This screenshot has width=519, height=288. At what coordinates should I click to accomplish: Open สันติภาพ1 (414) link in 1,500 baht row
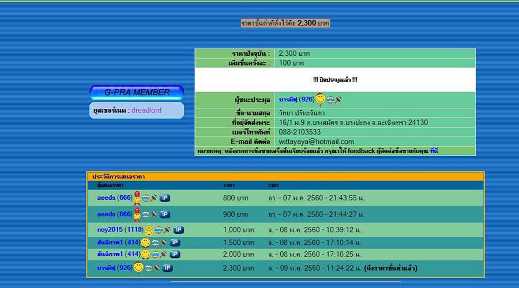click(118, 242)
